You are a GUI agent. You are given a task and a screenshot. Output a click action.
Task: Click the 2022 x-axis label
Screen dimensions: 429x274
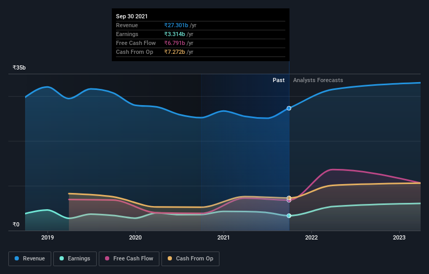[311, 237]
